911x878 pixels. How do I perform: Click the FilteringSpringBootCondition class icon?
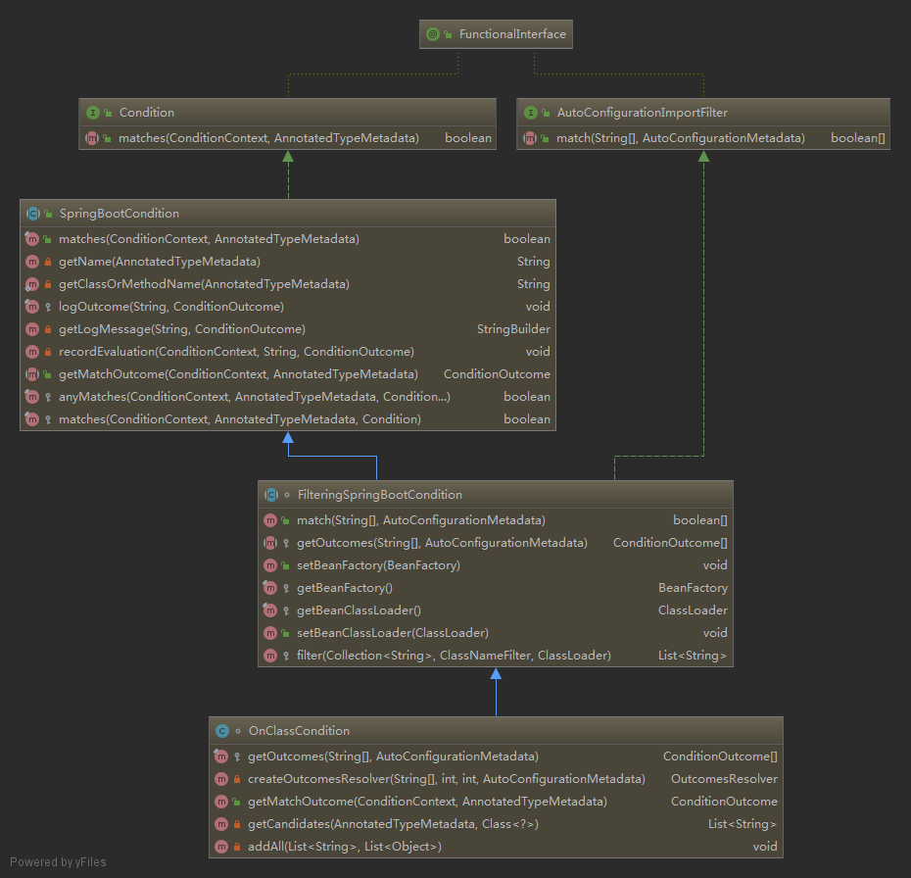click(271, 495)
